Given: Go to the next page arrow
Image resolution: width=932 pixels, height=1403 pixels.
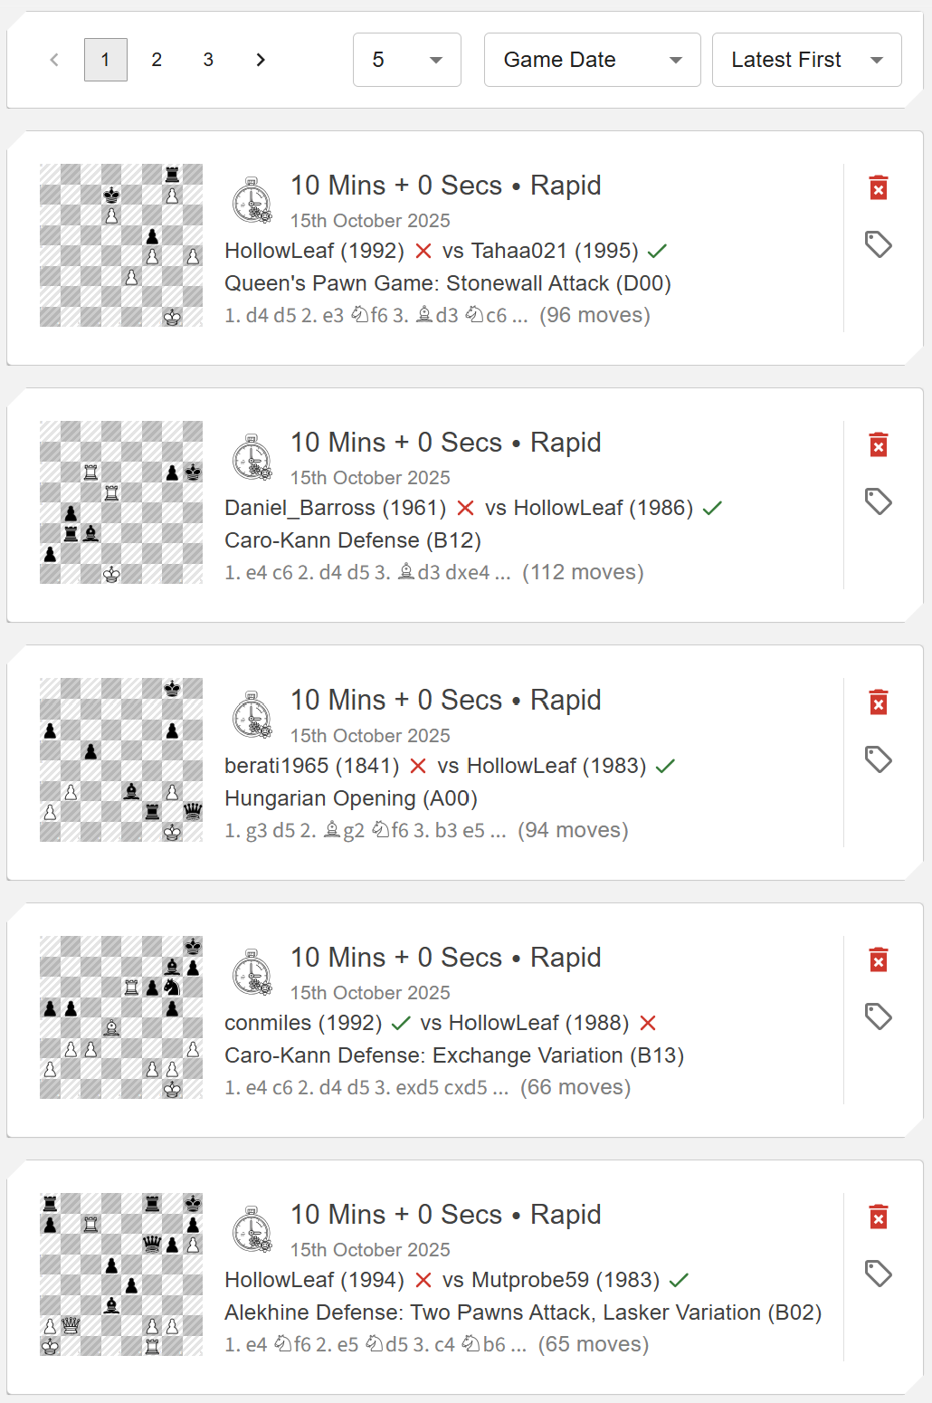Looking at the screenshot, I should click(261, 60).
